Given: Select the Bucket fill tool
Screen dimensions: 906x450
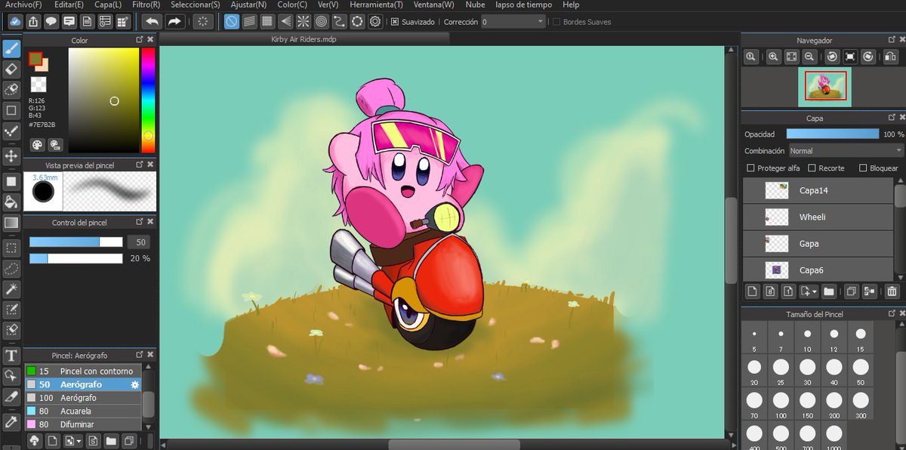Looking at the screenshot, I should tap(11, 202).
